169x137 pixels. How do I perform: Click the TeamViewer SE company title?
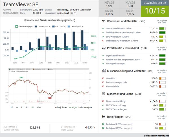point(21,5)
